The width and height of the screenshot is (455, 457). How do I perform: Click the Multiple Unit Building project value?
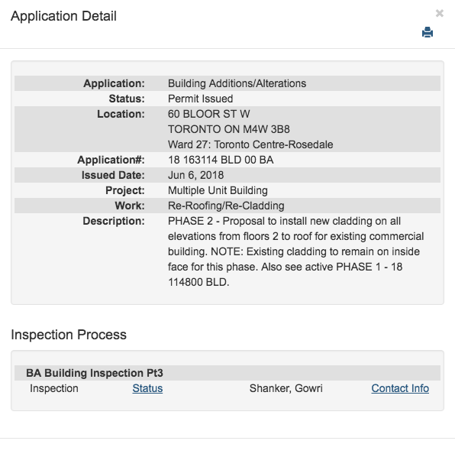pyautogui.click(x=218, y=190)
